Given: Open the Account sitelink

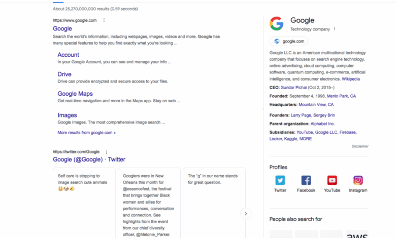Looking at the screenshot, I should click(x=68, y=55).
